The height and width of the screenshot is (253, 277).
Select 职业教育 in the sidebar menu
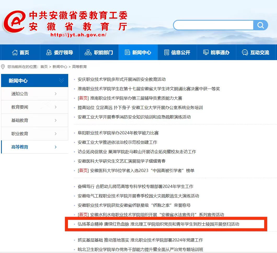click(20, 134)
